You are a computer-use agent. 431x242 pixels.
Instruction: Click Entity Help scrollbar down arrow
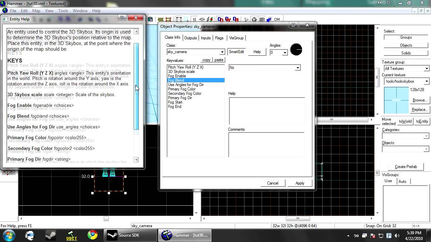136,160
